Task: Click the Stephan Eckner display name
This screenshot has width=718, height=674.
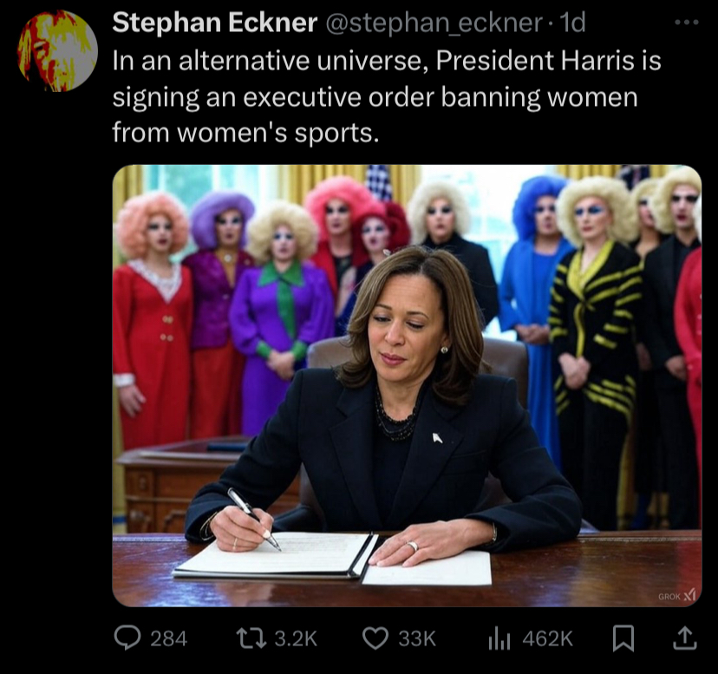Action: tap(214, 22)
